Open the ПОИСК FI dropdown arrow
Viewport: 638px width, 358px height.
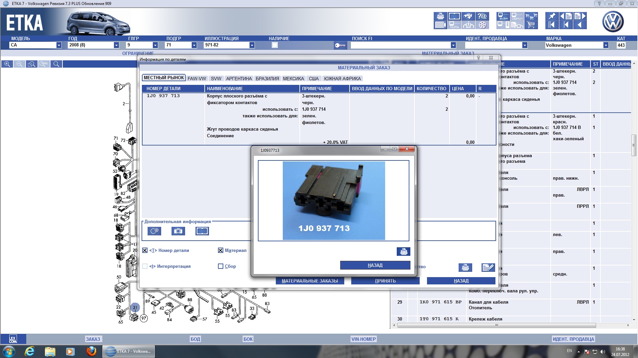pos(453,45)
